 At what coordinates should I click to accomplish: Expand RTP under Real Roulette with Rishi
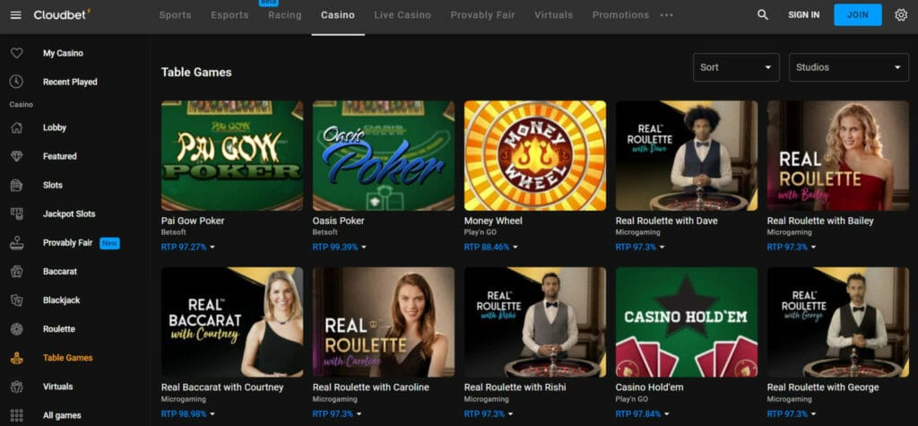[x=489, y=413]
